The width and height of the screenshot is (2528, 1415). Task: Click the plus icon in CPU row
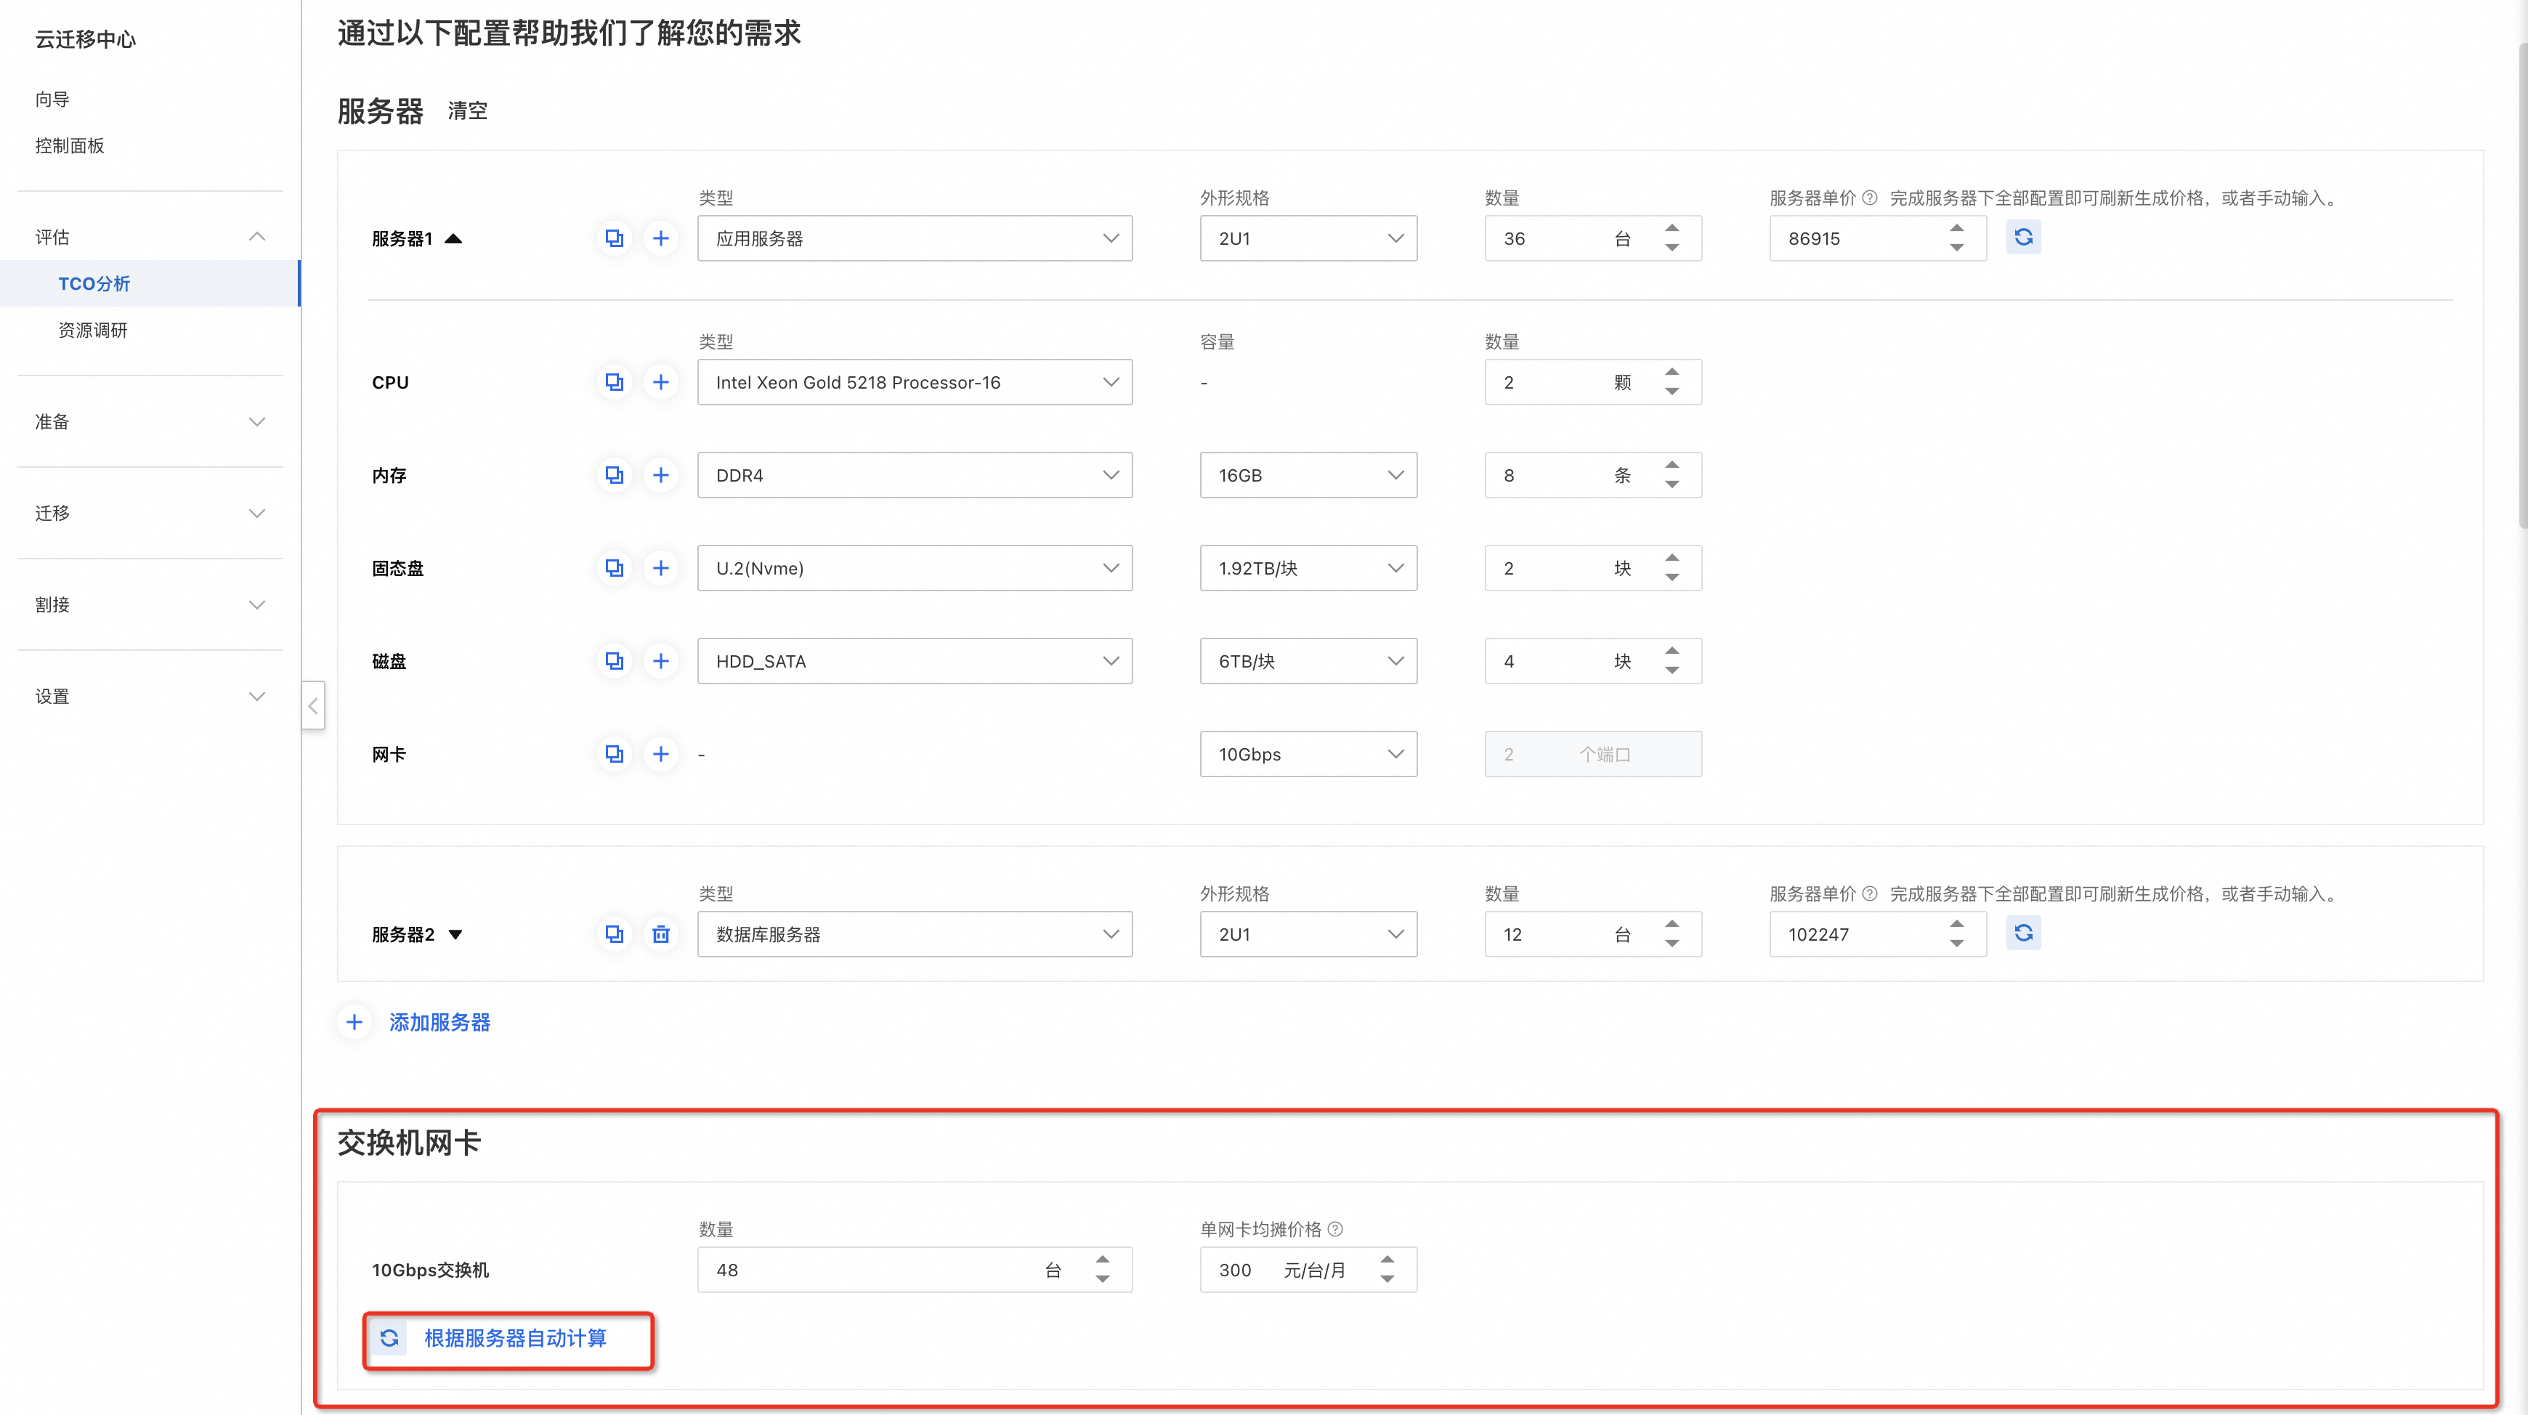(660, 382)
